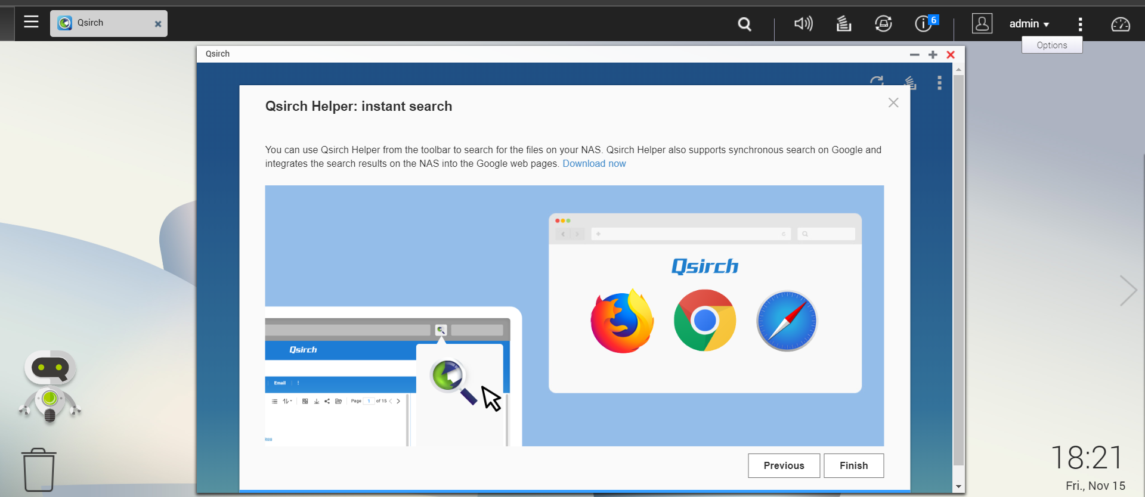Click the Qsirch window title text
1145x497 pixels.
click(x=218, y=54)
